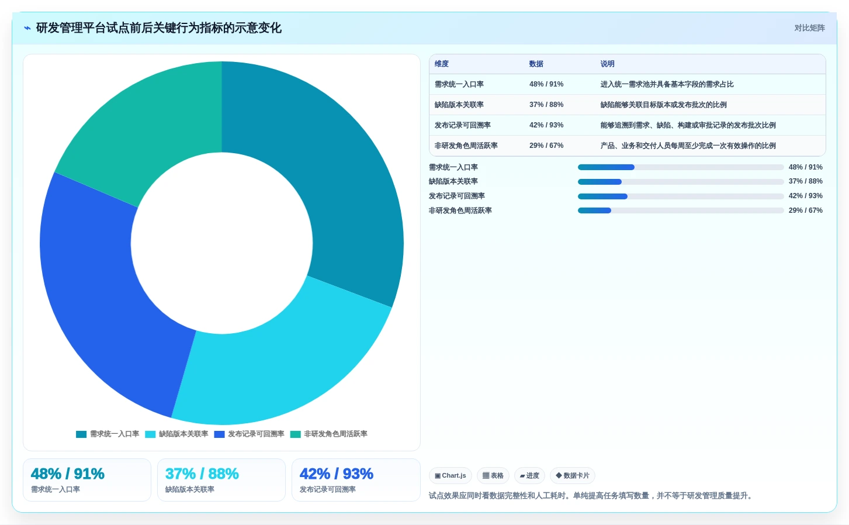The image size is (849, 525).
Task: Click description starting with 产品、业务和交付人员
Action: coord(688,146)
